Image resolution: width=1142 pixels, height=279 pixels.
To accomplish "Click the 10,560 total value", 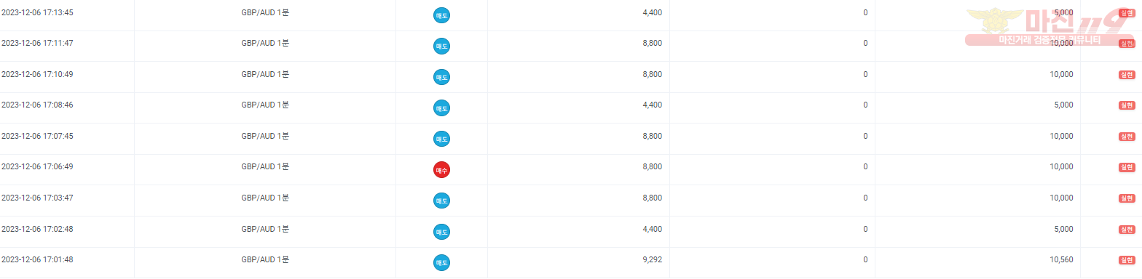I will pos(1060,259).
